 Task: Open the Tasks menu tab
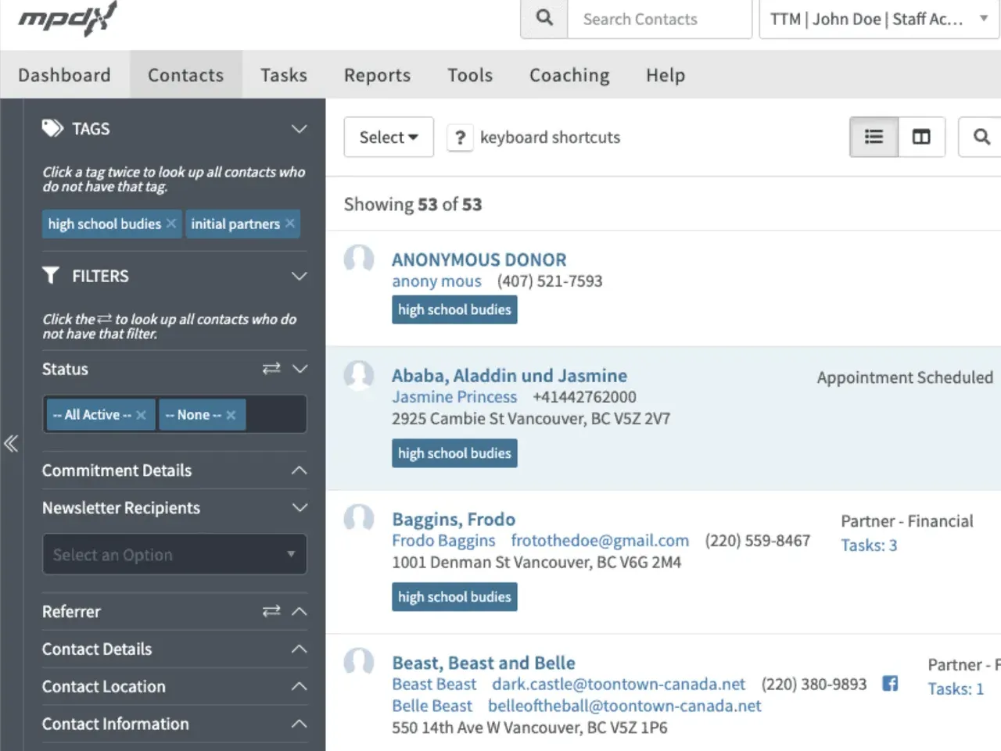click(284, 75)
